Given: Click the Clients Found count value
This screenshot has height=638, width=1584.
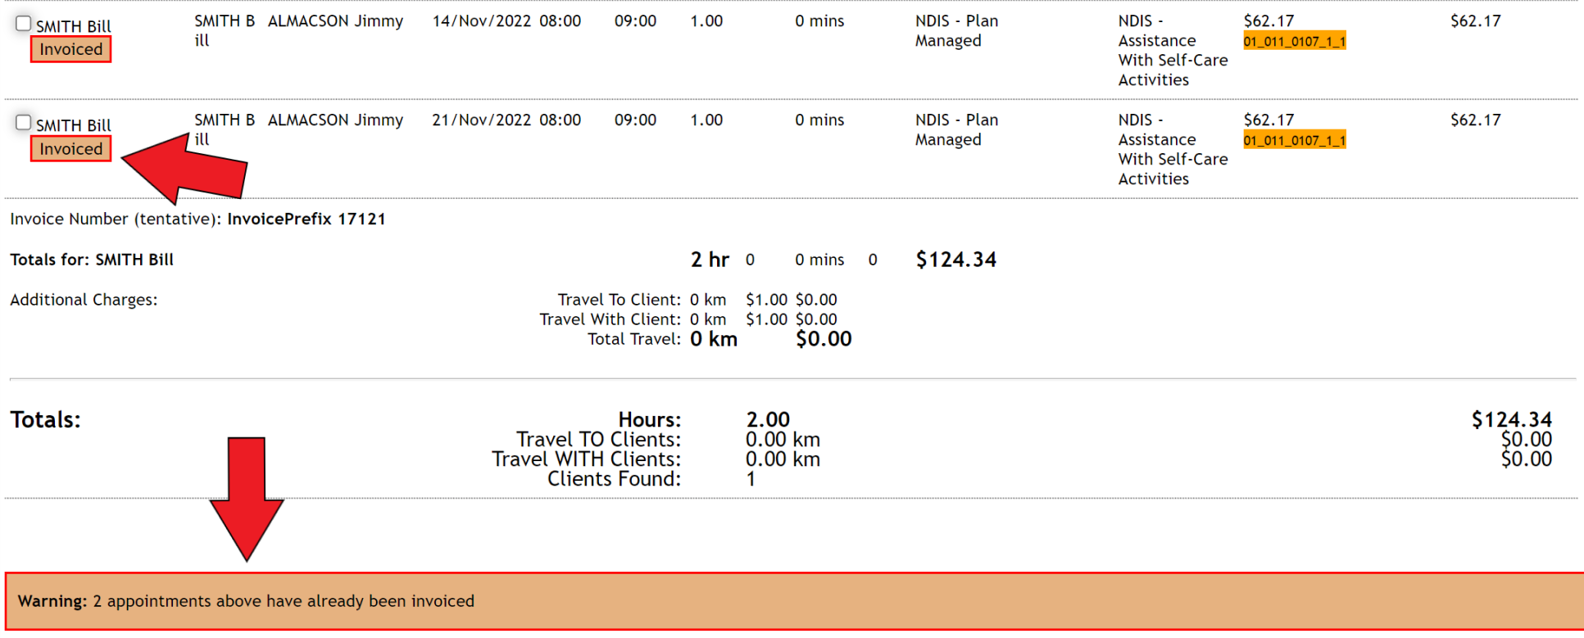Looking at the screenshot, I should point(748,478).
